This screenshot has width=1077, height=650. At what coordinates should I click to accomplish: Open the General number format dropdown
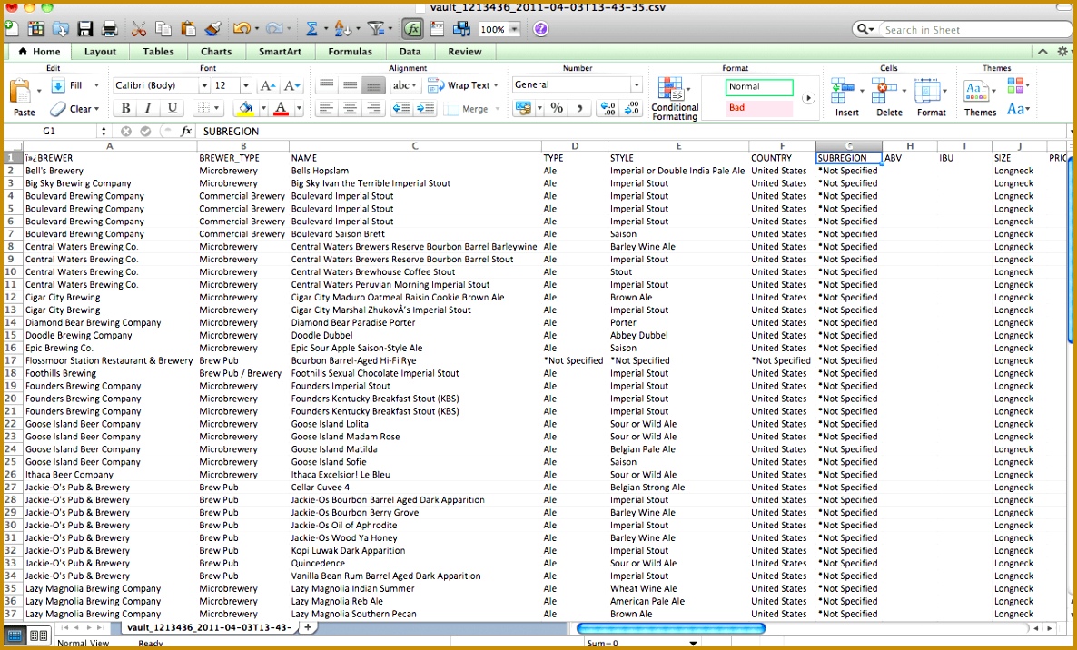(x=636, y=84)
